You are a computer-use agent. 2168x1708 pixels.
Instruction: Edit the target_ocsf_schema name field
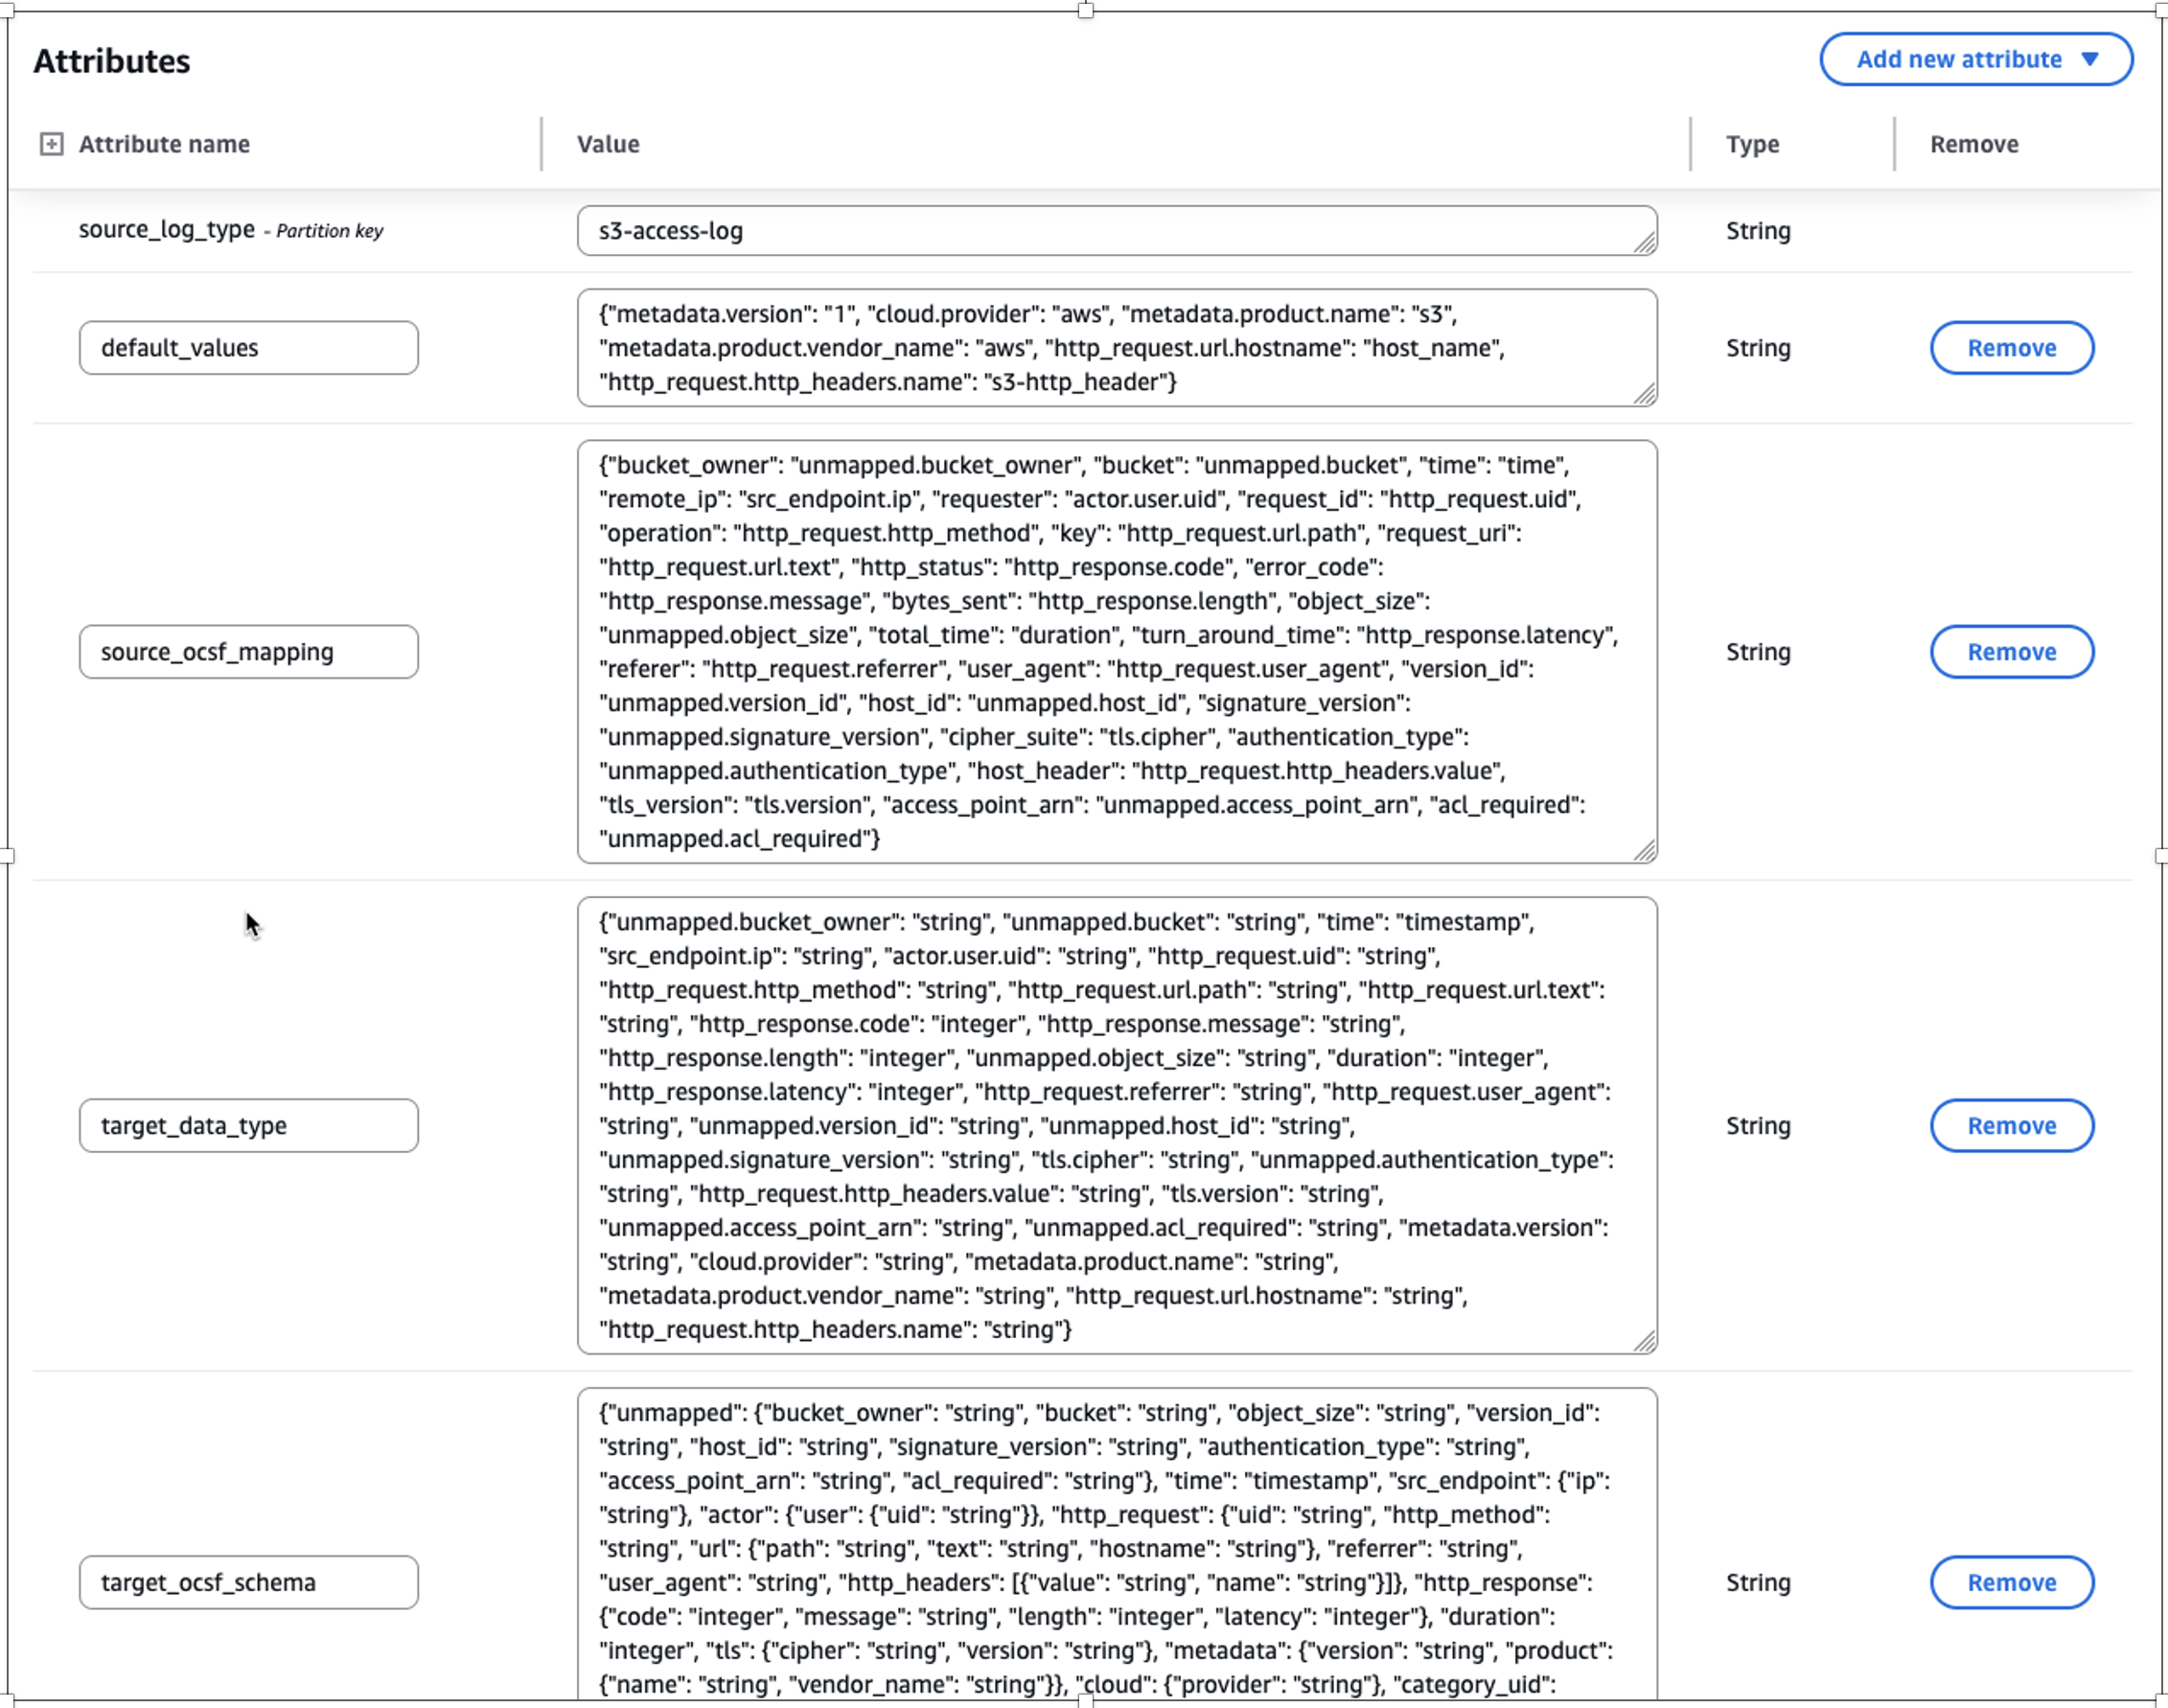click(248, 1582)
